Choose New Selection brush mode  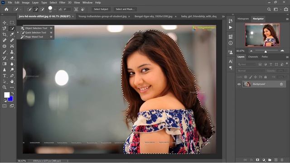point(29,9)
